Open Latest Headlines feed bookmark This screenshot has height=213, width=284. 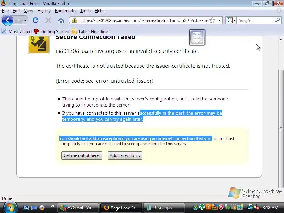(91, 32)
